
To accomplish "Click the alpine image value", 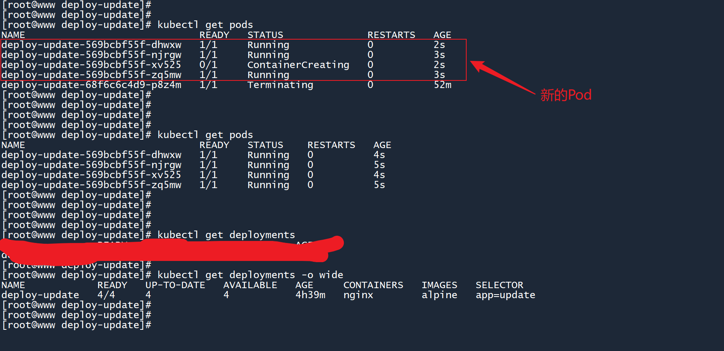I will pyautogui.click(x=439, y=295).
